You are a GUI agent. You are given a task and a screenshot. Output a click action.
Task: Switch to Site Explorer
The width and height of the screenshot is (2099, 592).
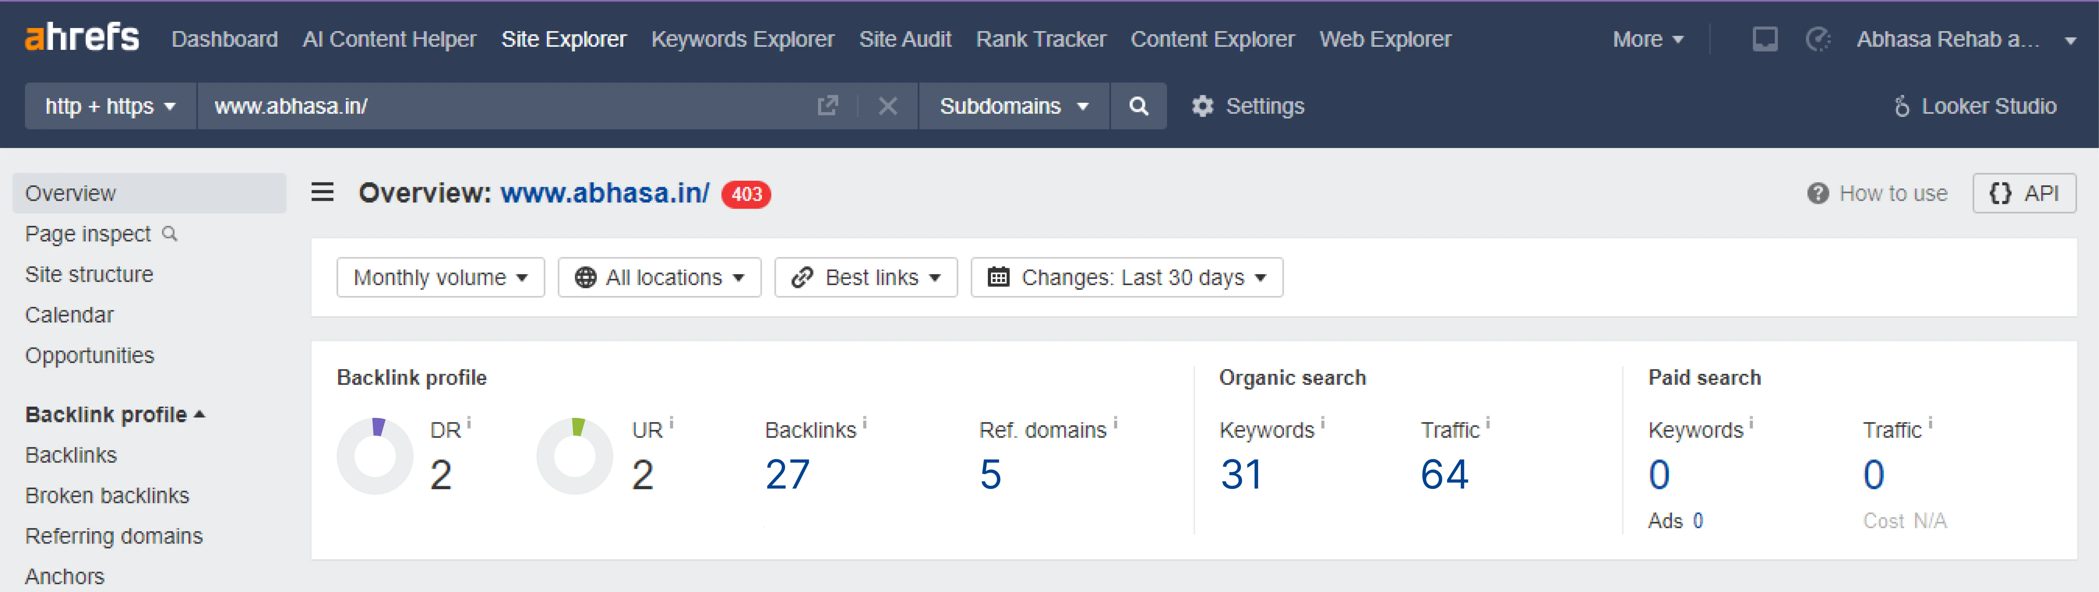[x=563, y=39]
